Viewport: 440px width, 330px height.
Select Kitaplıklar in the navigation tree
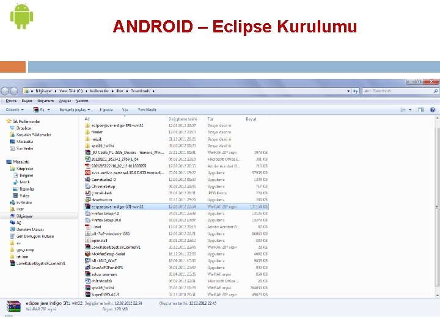coord(21,169)
